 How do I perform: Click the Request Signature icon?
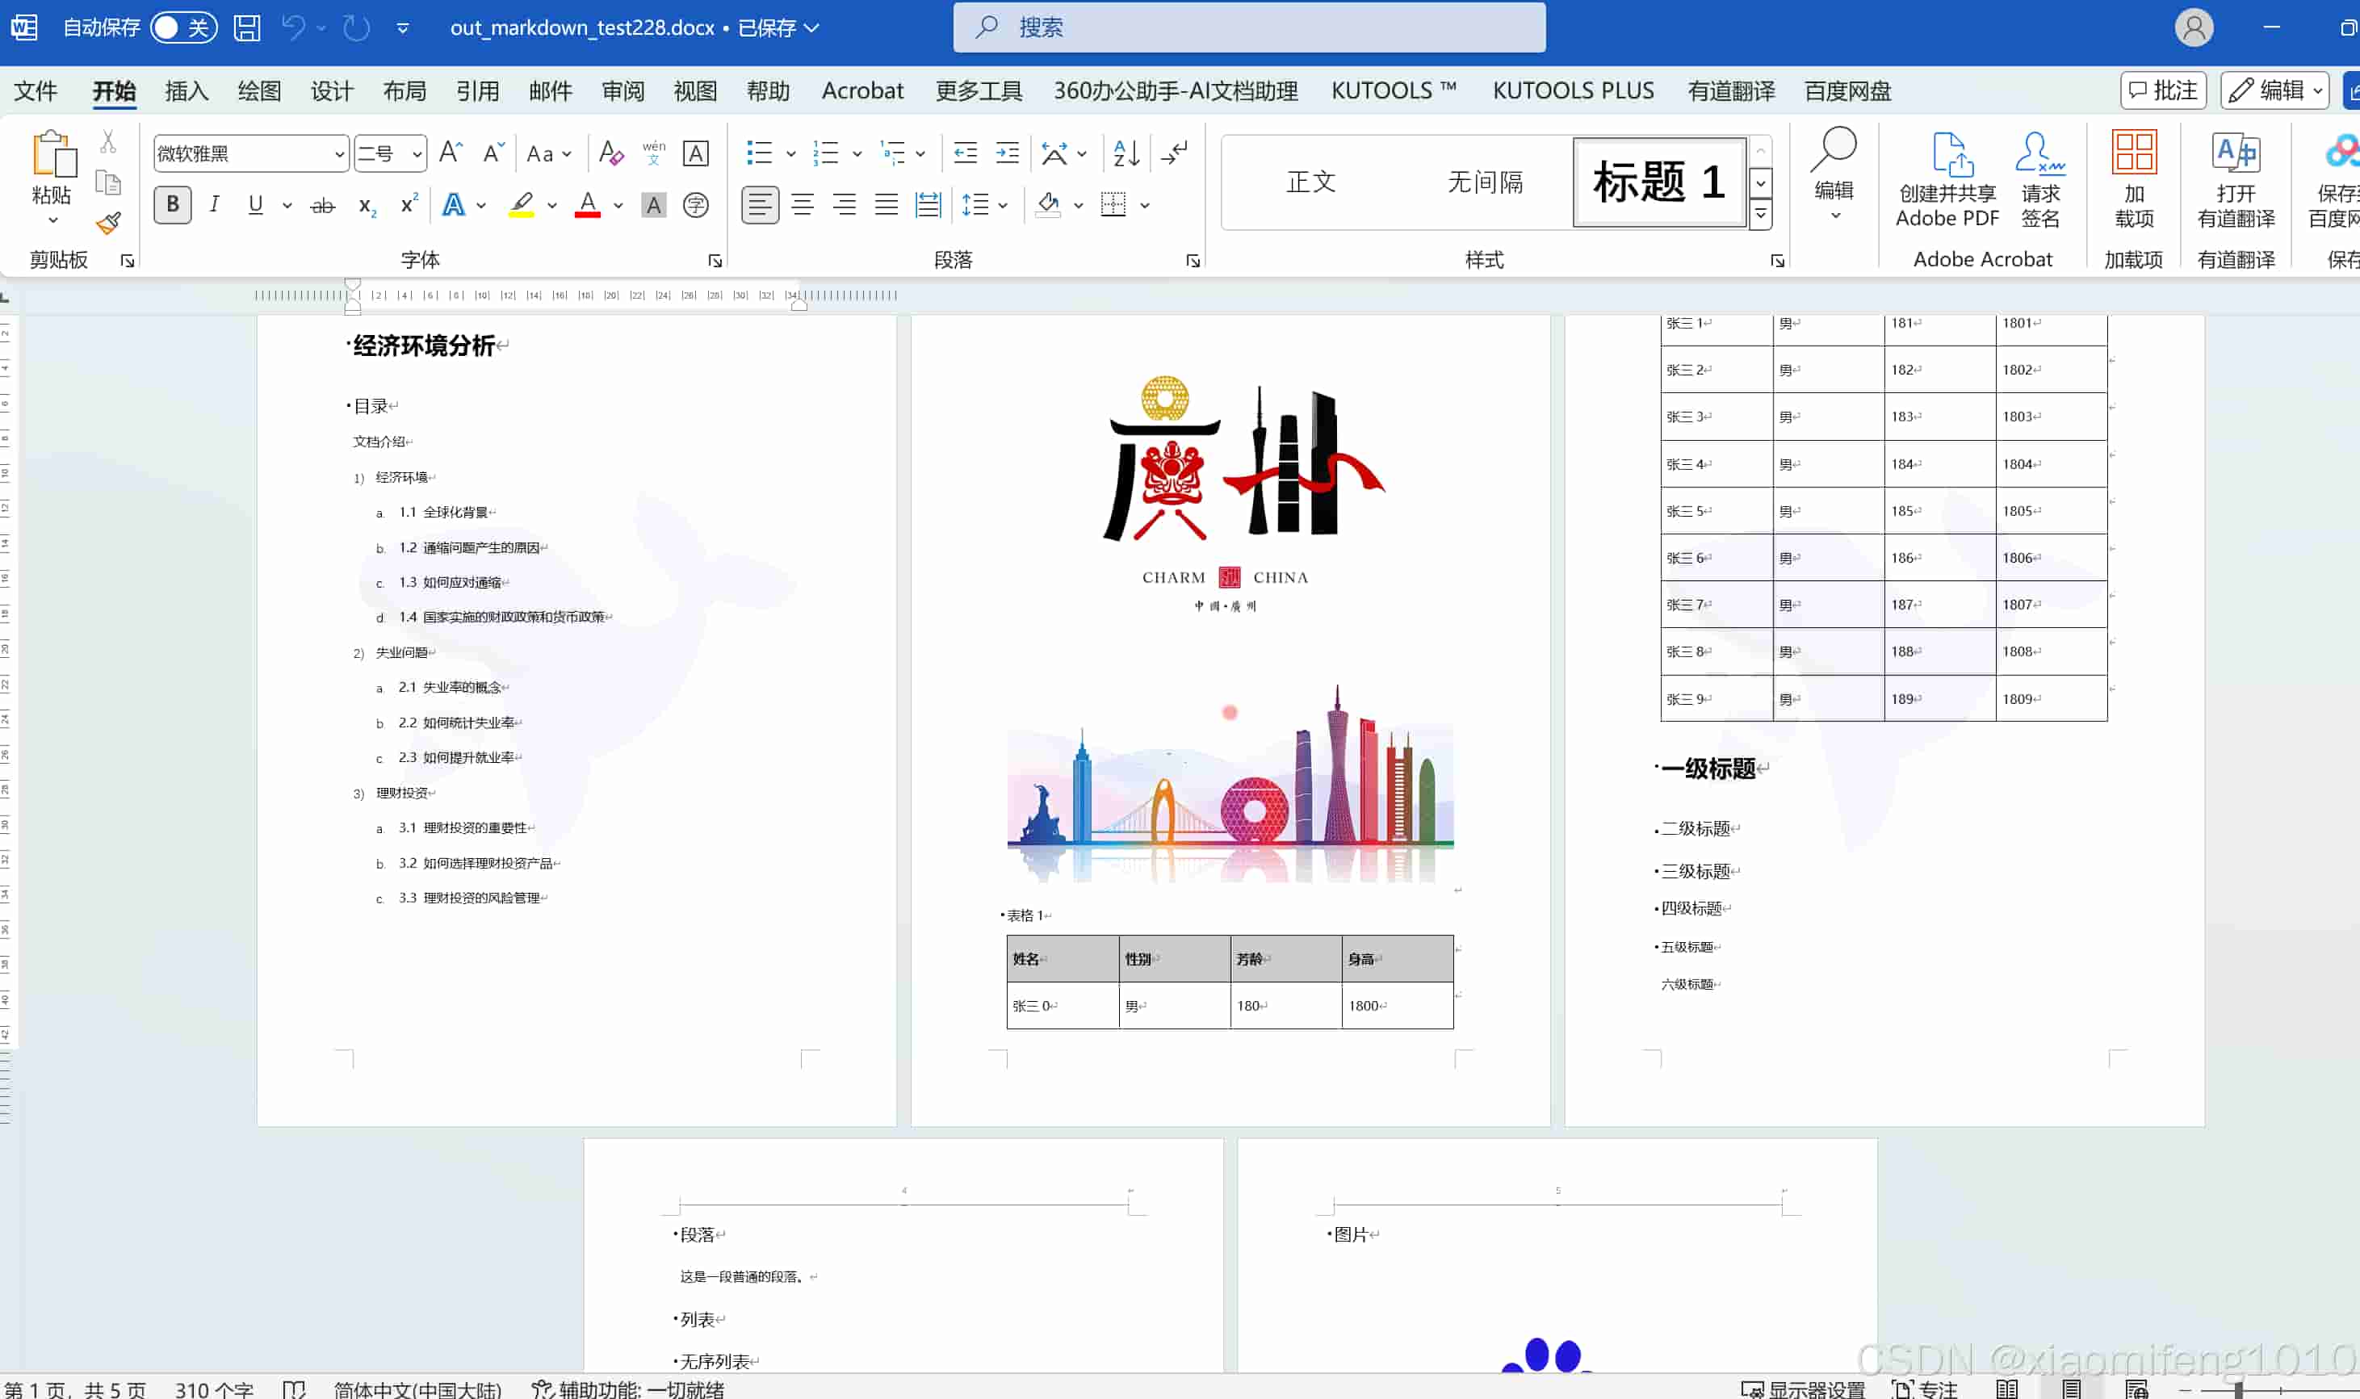[2040, 179]
